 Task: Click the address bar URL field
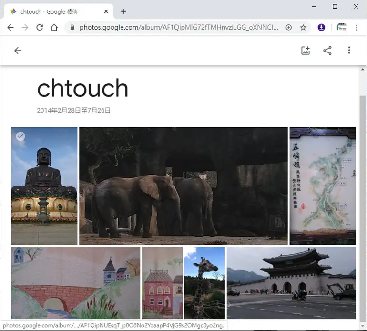[x=179, y=27]
